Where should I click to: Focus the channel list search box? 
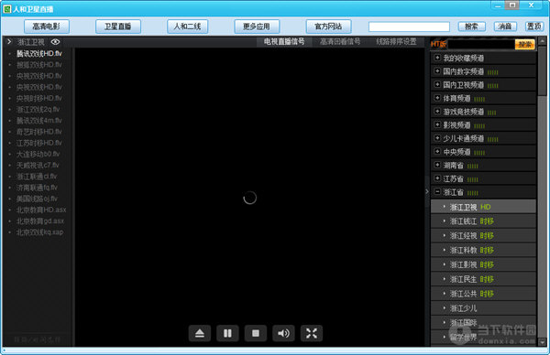(481, 45)
